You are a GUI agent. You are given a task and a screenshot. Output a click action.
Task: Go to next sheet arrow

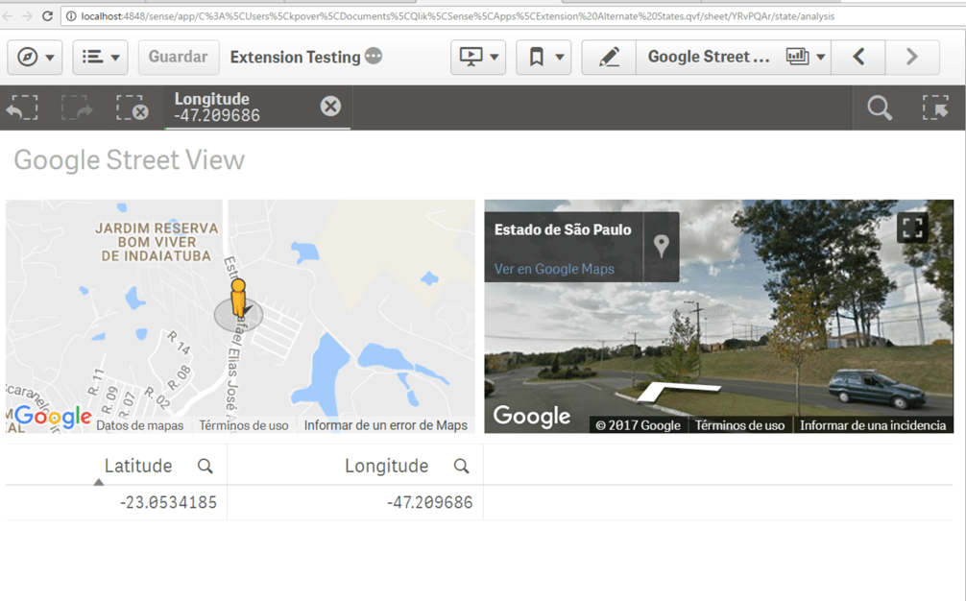point(911,58)
